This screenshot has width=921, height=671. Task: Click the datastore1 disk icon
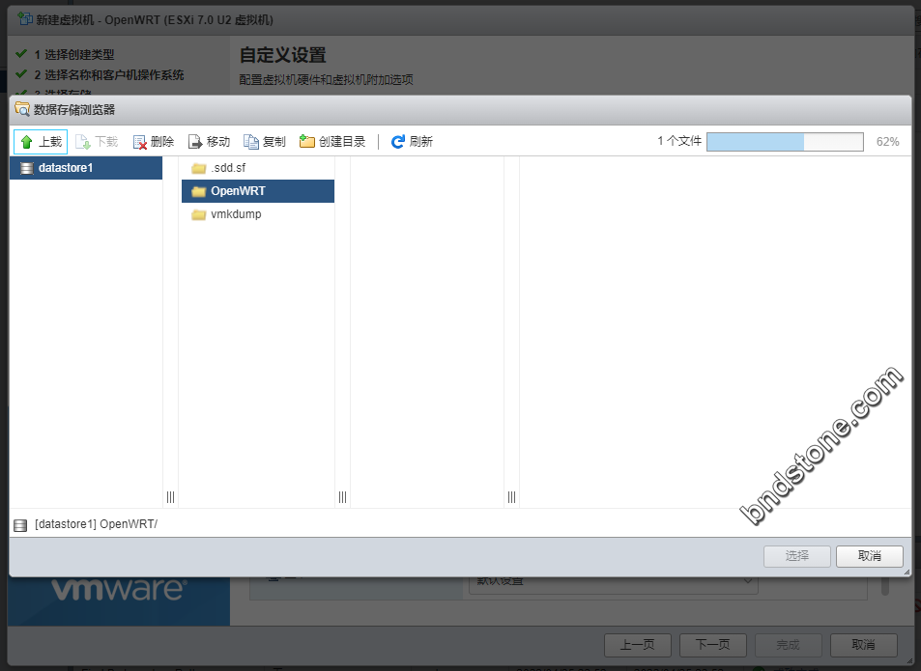coord(26,168)
